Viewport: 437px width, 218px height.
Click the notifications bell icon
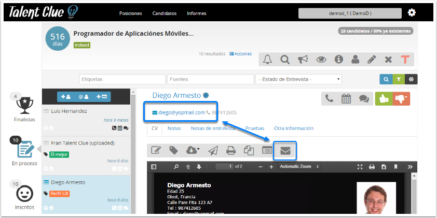(x=268, y=60)
